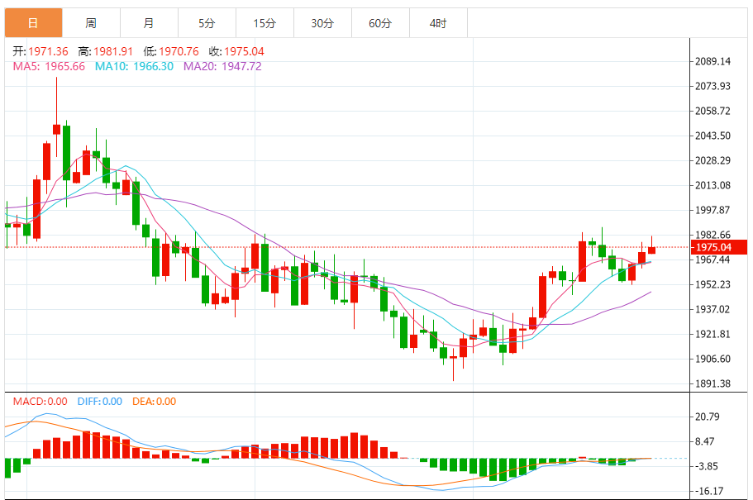Click the 1952.23 price axis label
This screenshot has height=500, width=753.
pyautogui.click(x=712, y=284)
